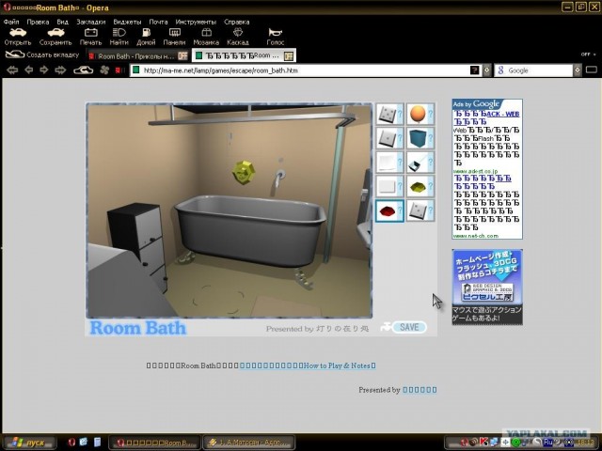
Task: Open the пуск Start button
Action: [28, 443]
